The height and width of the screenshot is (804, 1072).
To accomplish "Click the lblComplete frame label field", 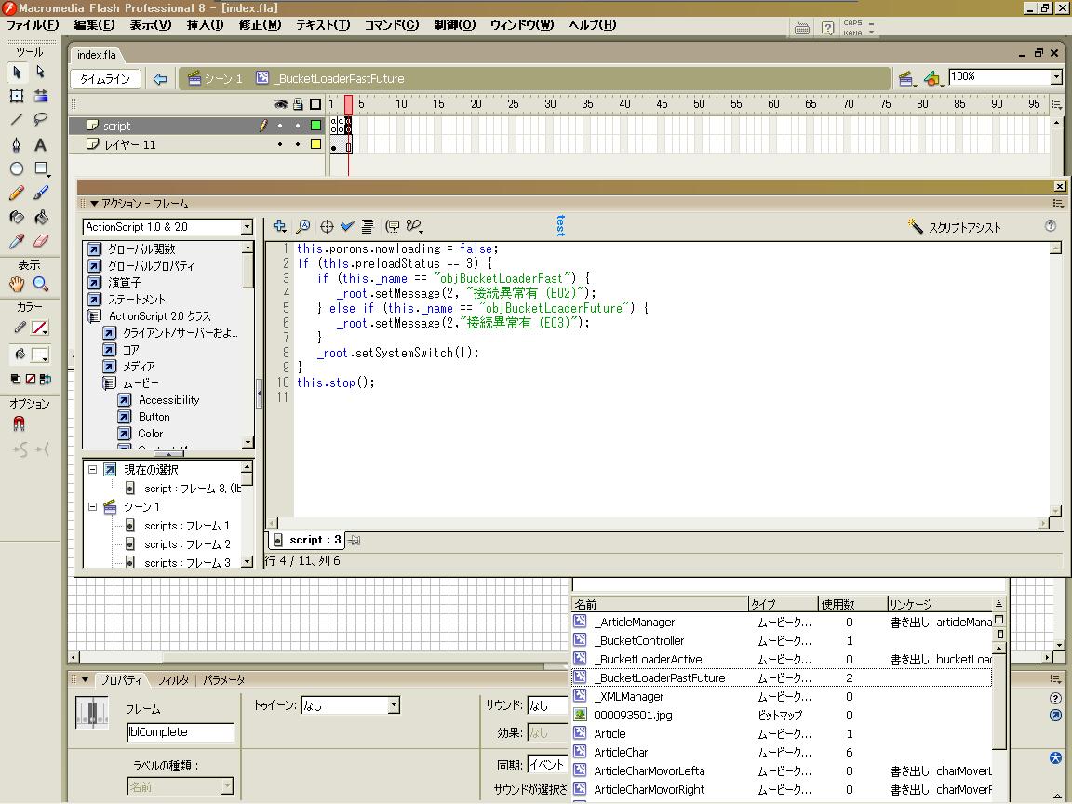I will 181,732.
